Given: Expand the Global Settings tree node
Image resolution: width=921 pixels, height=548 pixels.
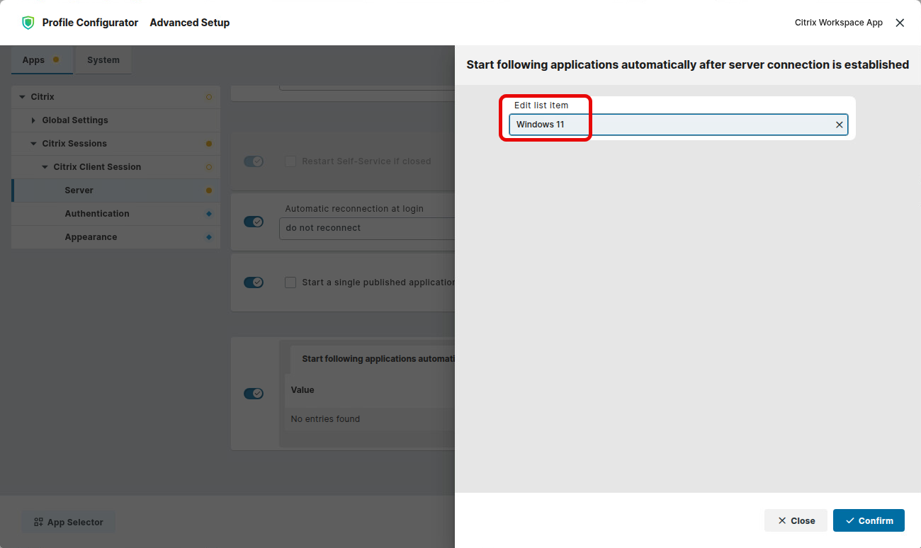Looking at the screenshot, I should [33, 120].
